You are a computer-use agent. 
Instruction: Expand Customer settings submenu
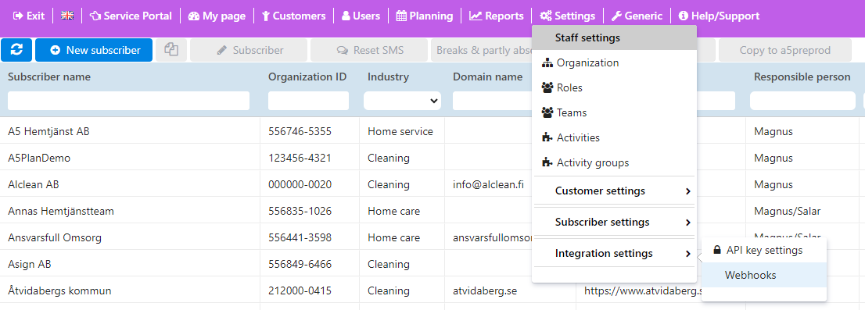[x=614, y=191]
